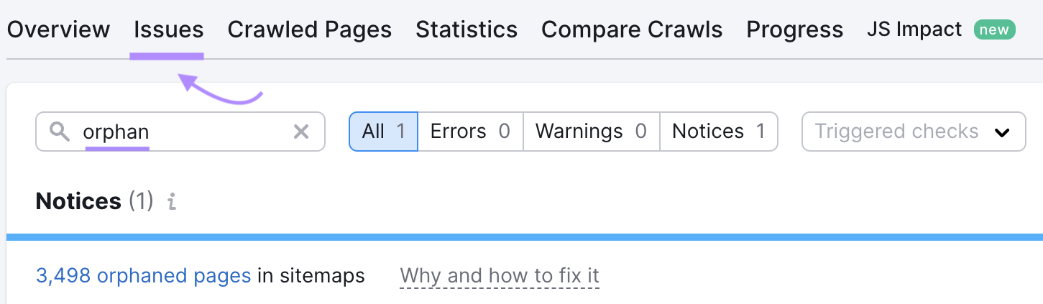Open the Statistics tab
Viewport: 1043px width, 304px height.
tap(467, 29)
